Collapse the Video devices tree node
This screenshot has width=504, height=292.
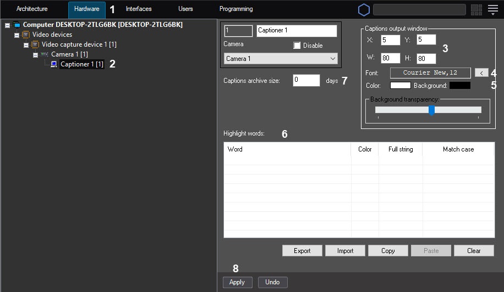(17, 35)
